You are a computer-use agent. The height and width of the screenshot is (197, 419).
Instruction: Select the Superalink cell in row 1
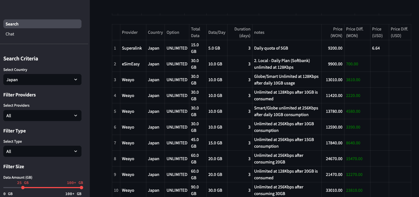132,48
